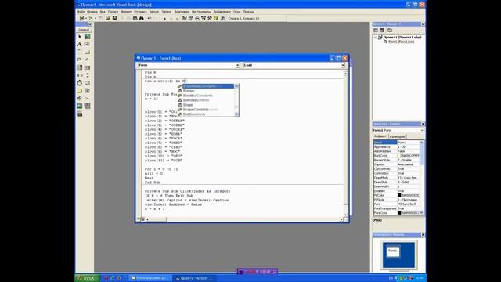Click View Object icon in Project panel

click(382, 31)
